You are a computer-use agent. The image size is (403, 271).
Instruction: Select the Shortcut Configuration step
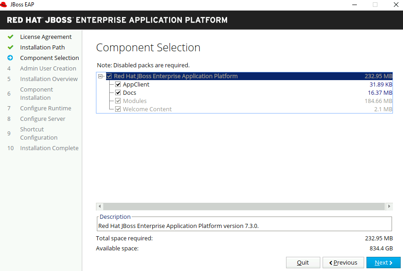click(x=38, y=133)
